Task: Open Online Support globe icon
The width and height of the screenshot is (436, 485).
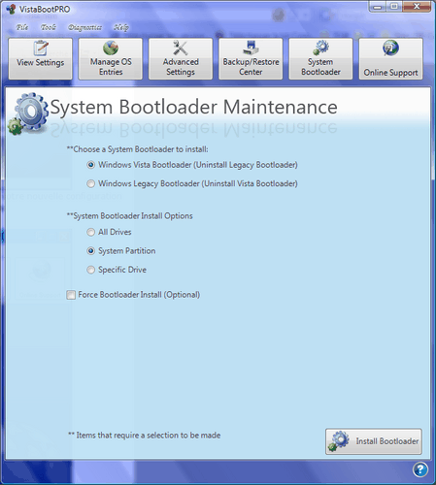Action: pyautogui.click(x=390, y=48)
